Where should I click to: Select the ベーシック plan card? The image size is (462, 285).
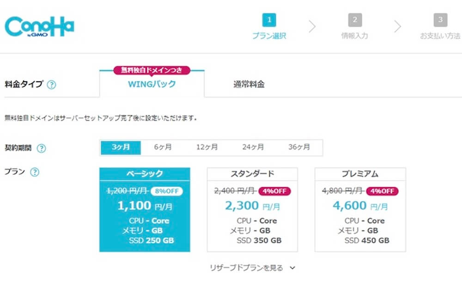(x=145, y=210)
